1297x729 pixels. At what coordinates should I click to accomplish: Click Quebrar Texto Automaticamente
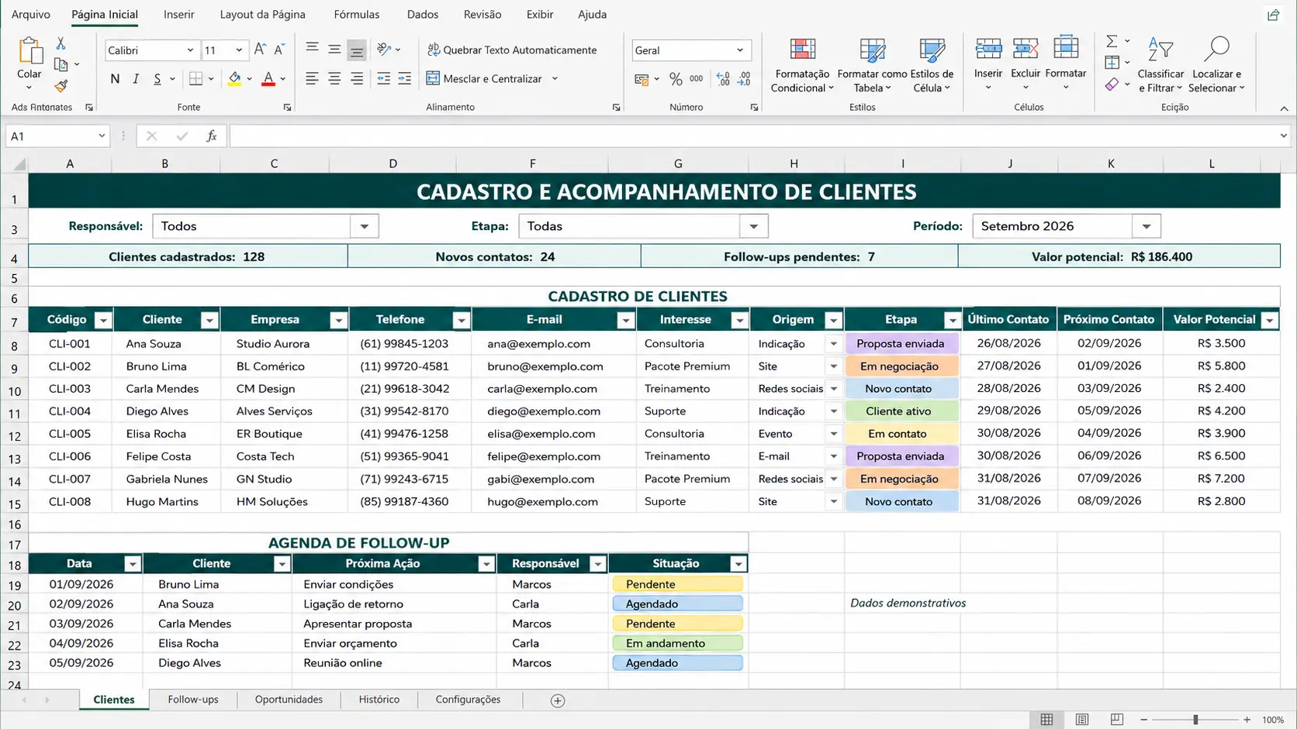tap(512, 50)
